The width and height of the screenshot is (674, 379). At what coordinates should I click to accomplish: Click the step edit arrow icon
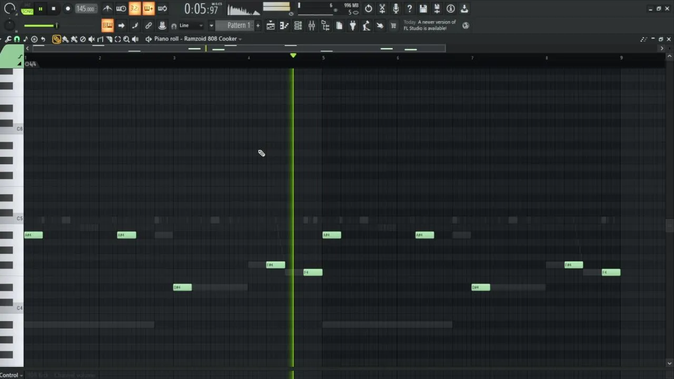pyautogui.click(x=121, y=25)
